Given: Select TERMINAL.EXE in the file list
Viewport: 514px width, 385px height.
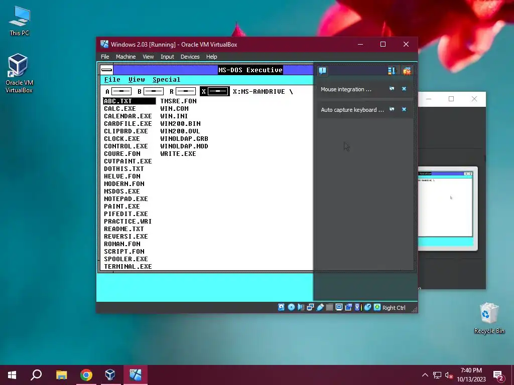Looking at the screenshot, I should [x=128, y=267].
